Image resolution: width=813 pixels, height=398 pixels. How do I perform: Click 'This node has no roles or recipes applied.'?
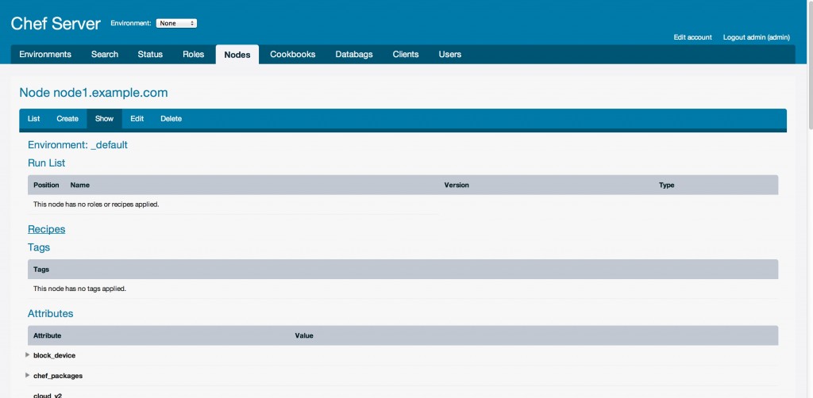[x=96, y=205]
